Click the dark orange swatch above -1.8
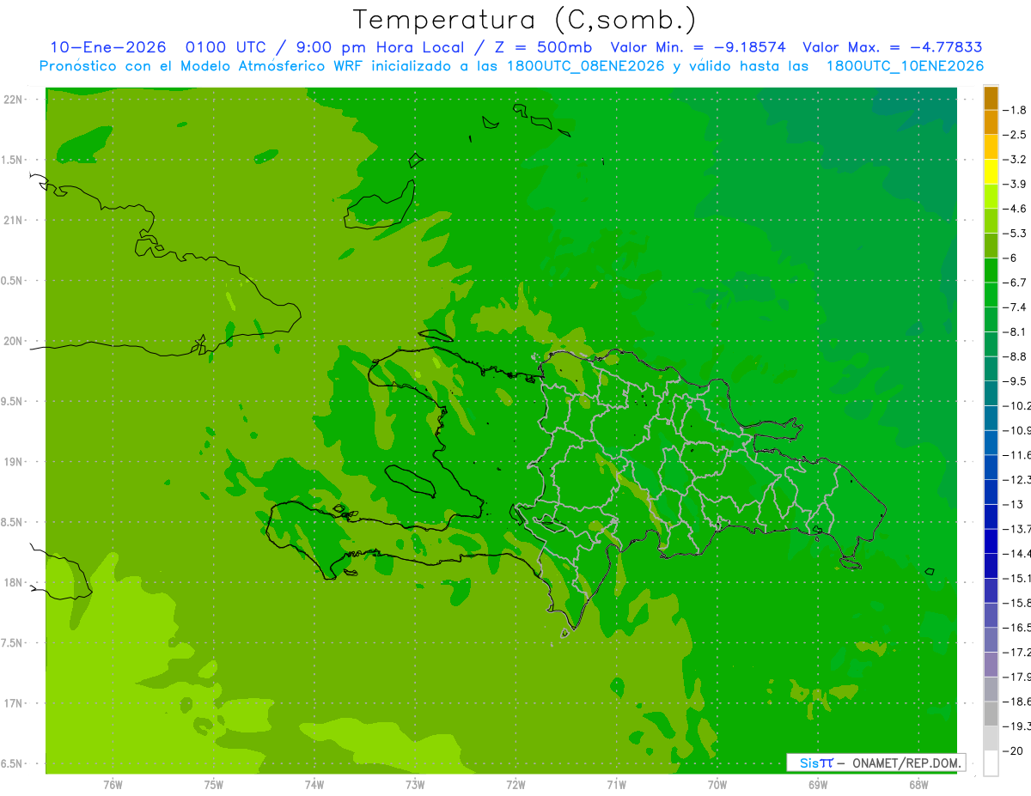 [991, 98]
